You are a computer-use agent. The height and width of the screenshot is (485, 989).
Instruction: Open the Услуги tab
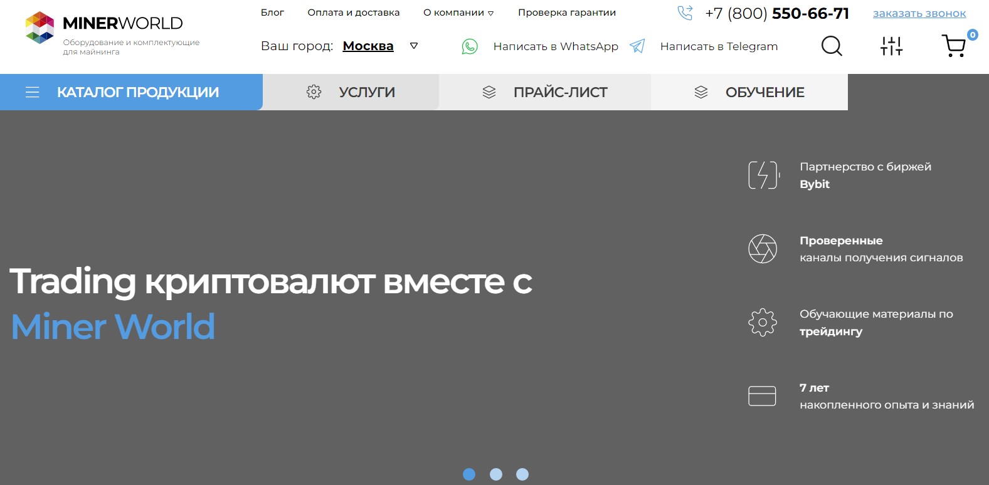(x=351, y=92)
